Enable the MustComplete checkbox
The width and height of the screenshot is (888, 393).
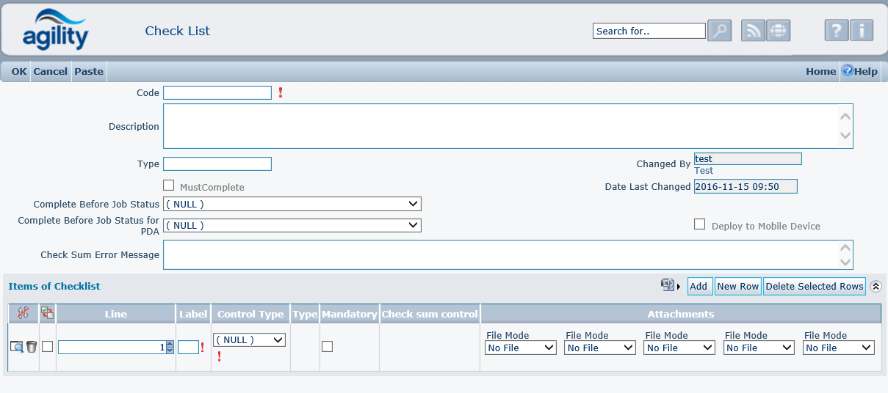(169, 186)
